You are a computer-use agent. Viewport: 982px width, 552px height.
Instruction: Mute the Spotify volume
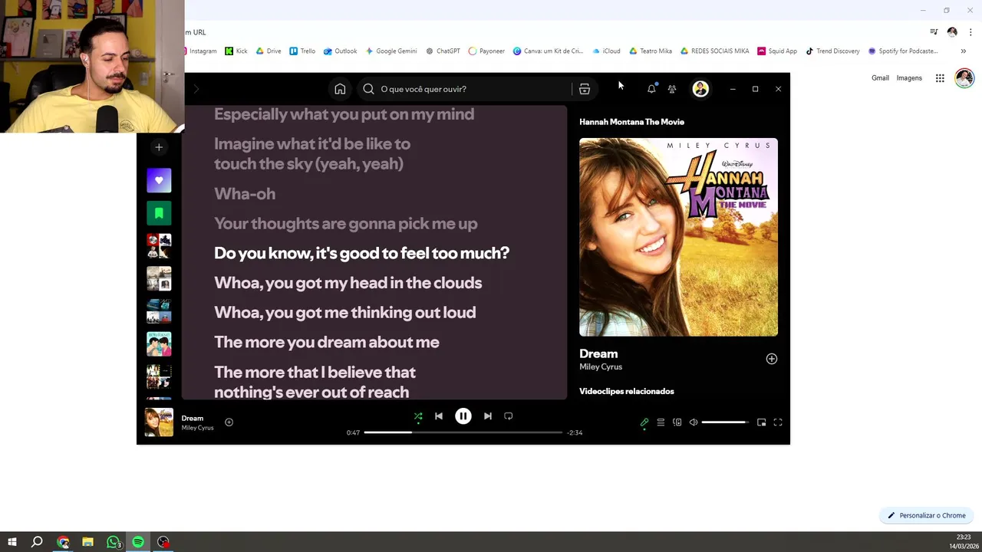click(x=694, y=422)
